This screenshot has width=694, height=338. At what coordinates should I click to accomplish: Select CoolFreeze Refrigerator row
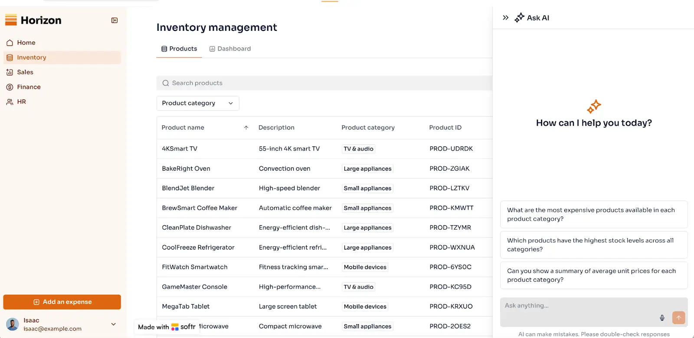click(198, 247)
